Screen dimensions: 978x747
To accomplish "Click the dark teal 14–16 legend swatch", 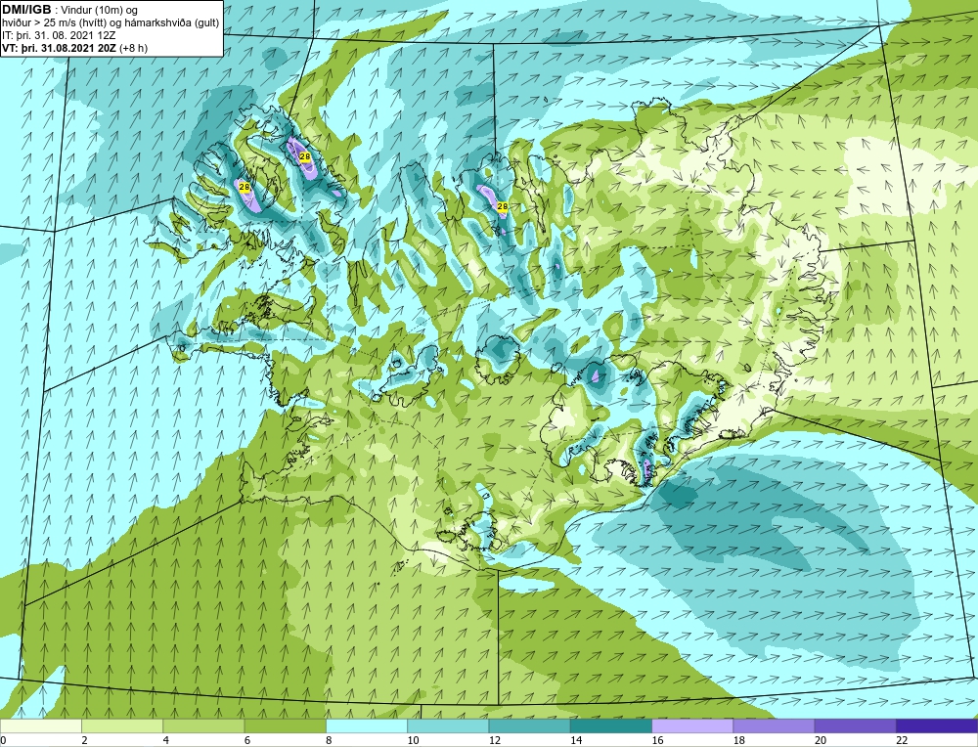I will click(610, 725).
